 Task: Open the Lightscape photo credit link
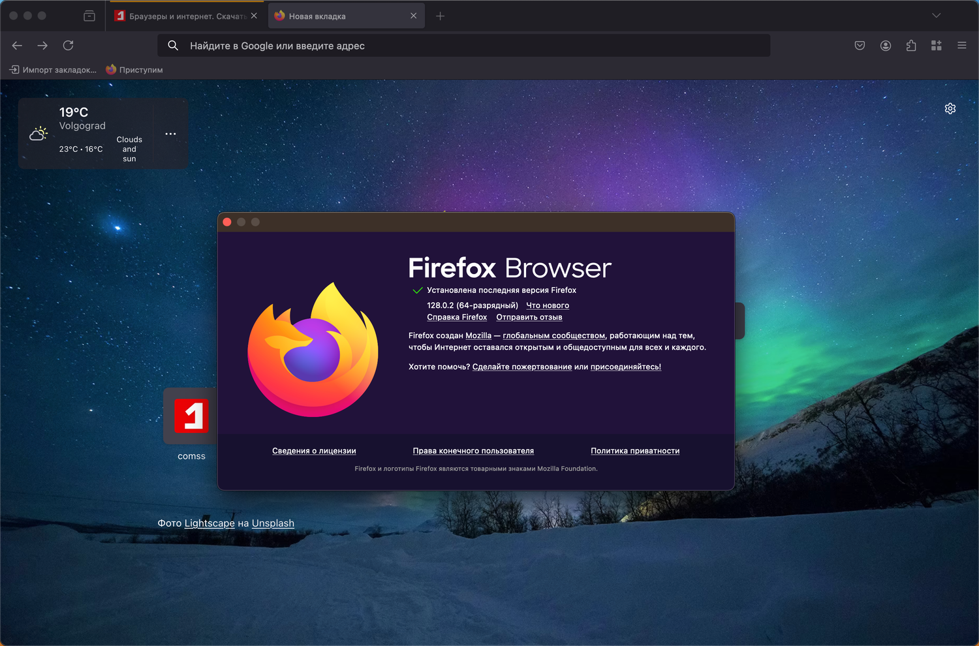tap(210, 523)
